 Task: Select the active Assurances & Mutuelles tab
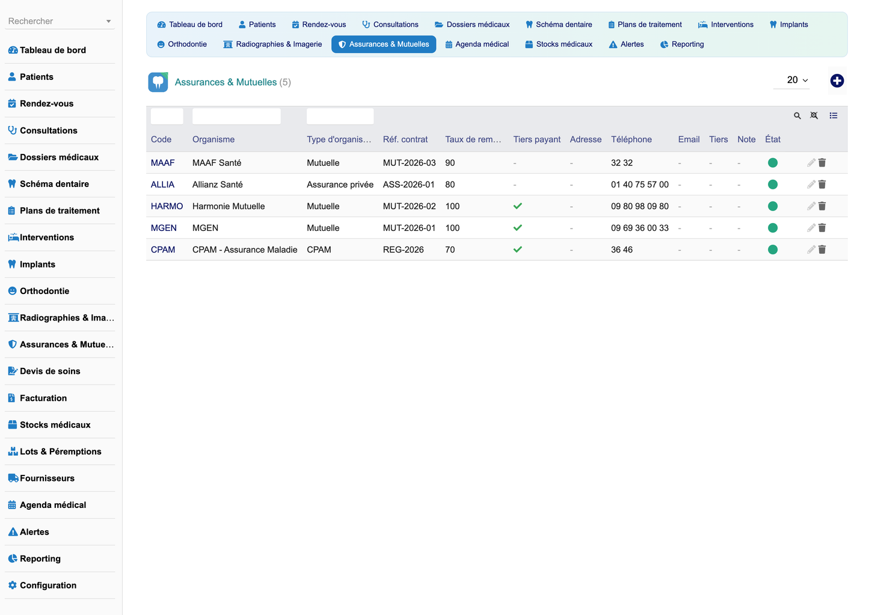(x=384, y=44)
